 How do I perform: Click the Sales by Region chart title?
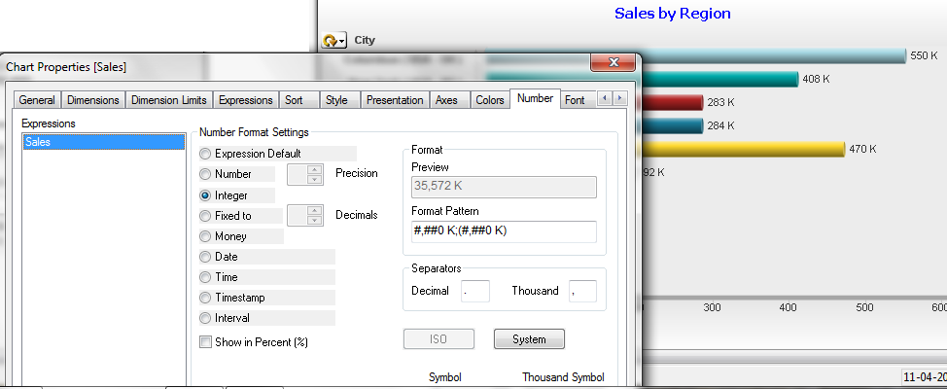tap(672, 14)
